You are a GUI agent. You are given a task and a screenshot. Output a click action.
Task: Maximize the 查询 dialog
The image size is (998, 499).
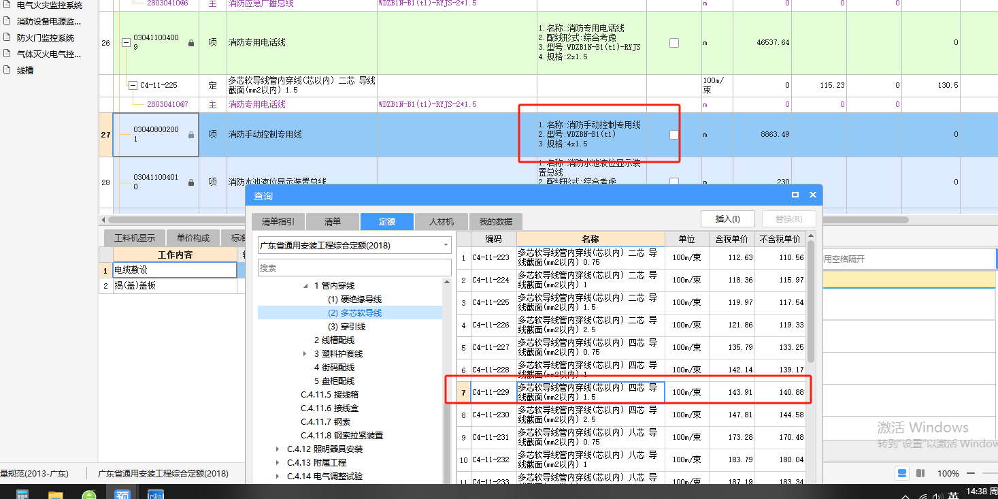[x=795, y=195]
